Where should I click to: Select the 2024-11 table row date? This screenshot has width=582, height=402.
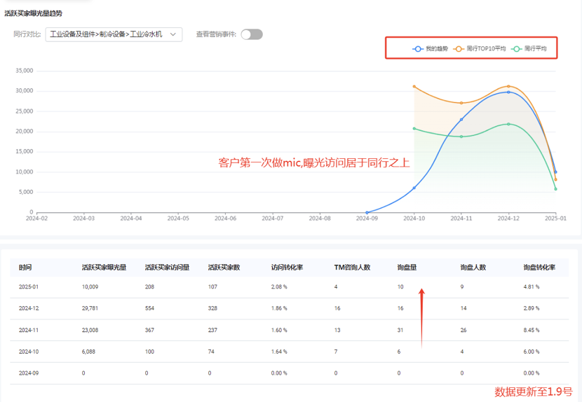point(29,330)
